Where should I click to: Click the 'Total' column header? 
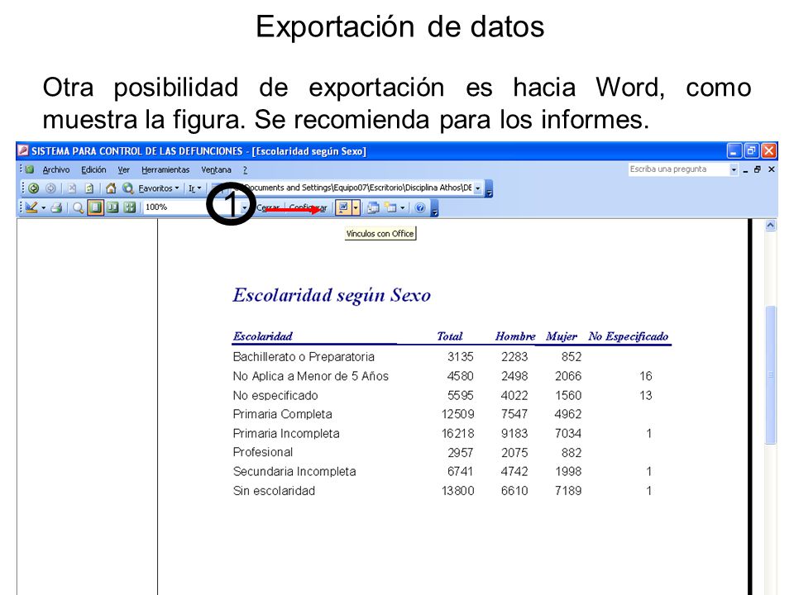(x=450, y=336)
